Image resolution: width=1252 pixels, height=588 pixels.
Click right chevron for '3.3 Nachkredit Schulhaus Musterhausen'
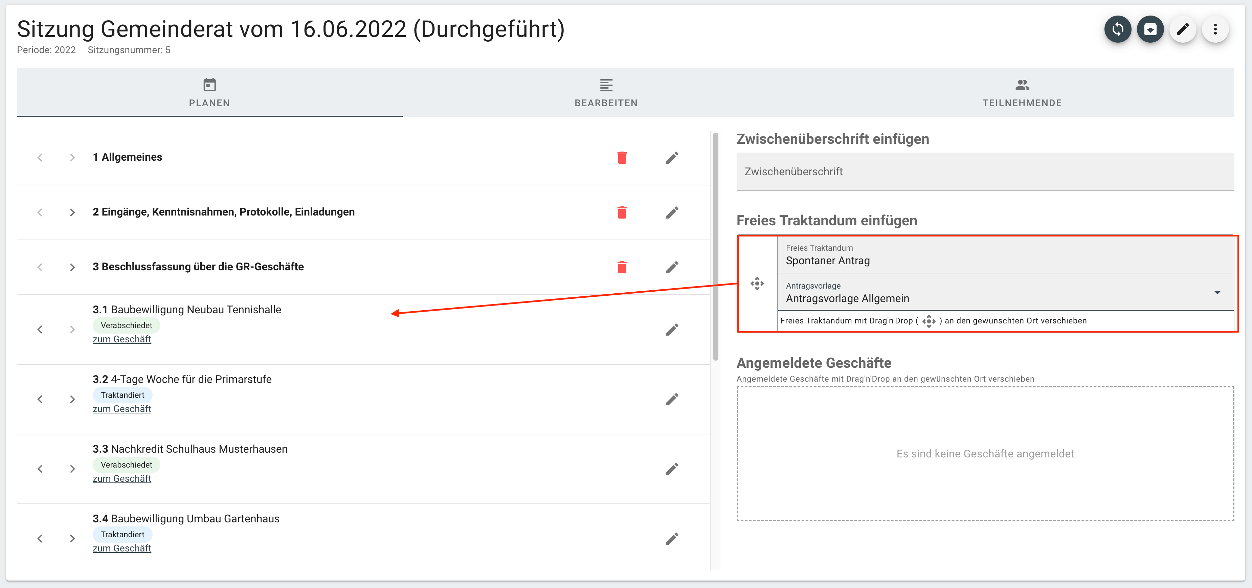[72, 469]
